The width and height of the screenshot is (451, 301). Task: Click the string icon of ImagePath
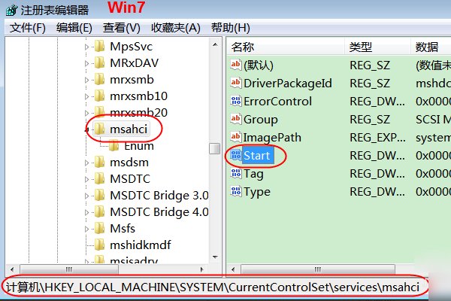236,137
